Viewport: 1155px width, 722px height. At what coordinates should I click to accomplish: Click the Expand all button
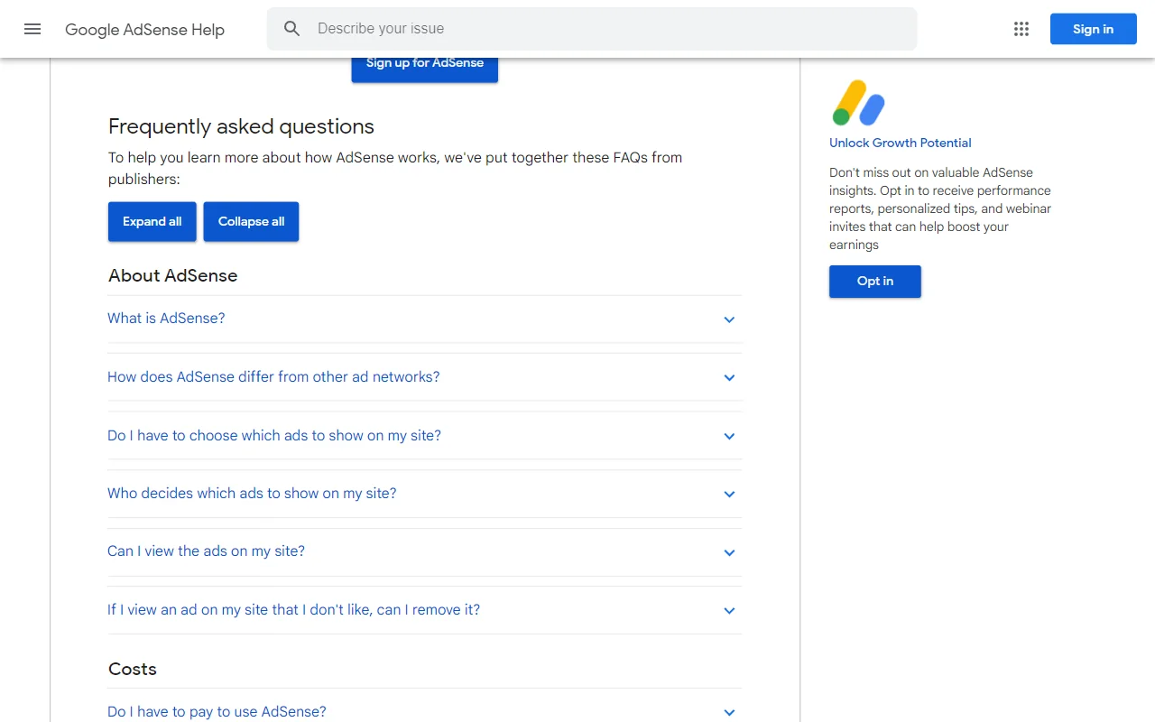(152, 222)
